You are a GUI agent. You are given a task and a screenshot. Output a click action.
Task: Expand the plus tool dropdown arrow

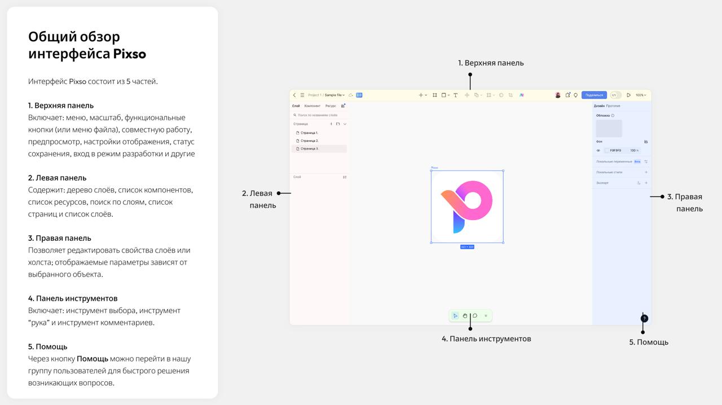tap(426, 95)
